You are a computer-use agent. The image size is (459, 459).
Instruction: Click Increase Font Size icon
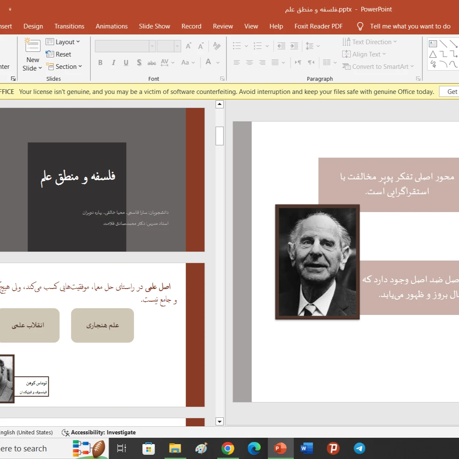coord(189,46)
